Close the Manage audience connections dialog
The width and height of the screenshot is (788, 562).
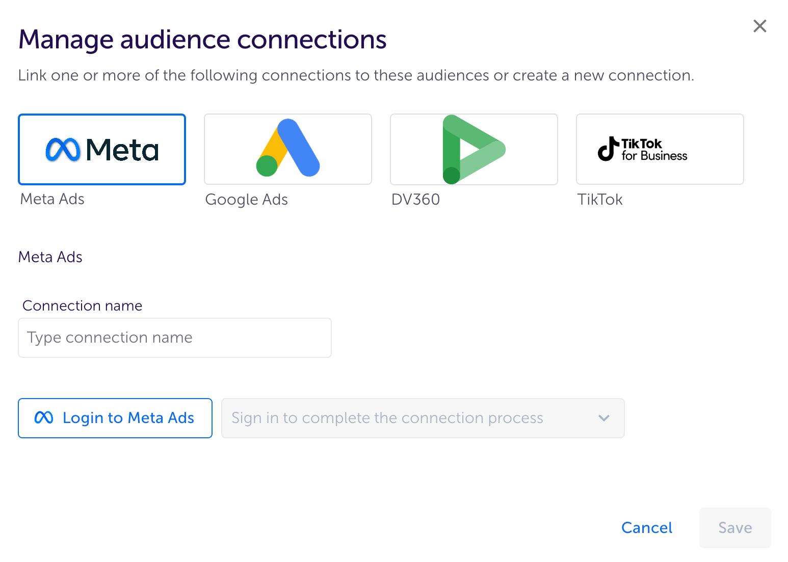(x=760, y=26)
